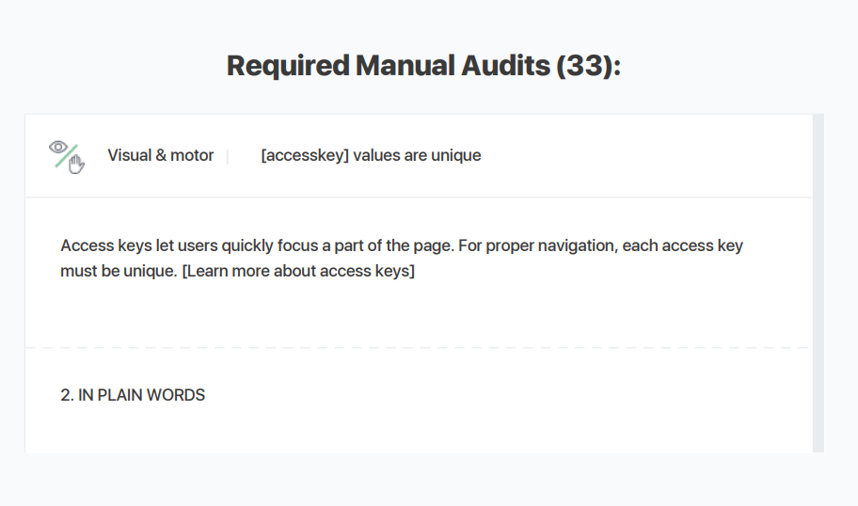
Task: Click the word motor in the category label
Action: tap(192, 155)
